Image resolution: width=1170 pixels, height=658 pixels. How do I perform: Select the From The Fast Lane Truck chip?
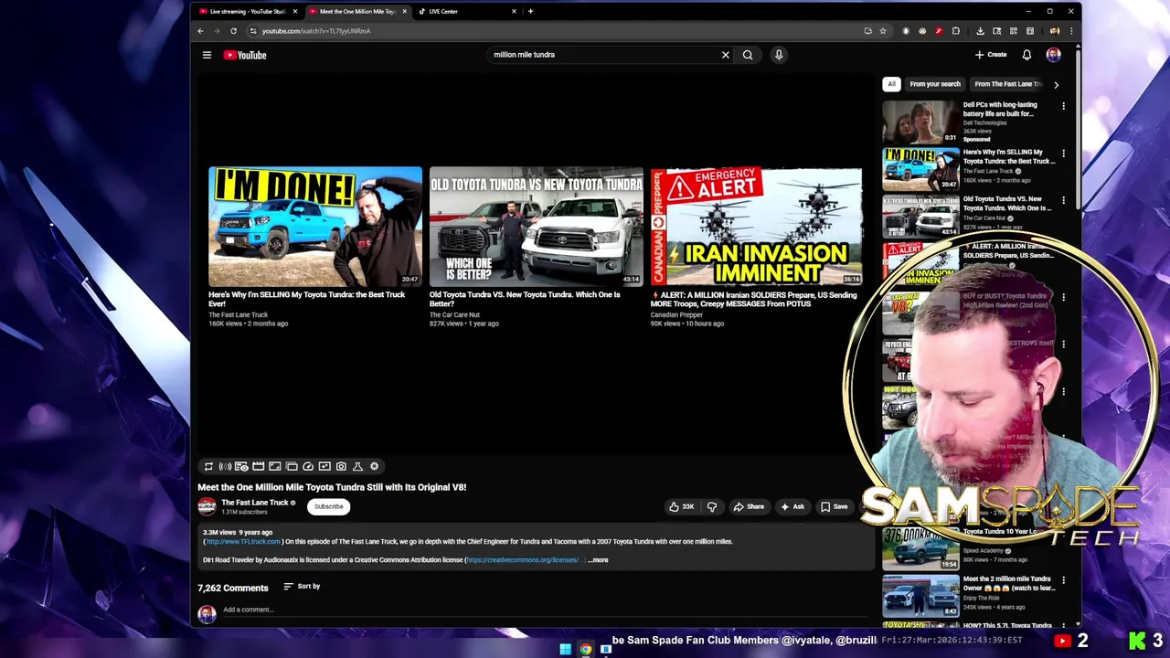click(1008, 84)
